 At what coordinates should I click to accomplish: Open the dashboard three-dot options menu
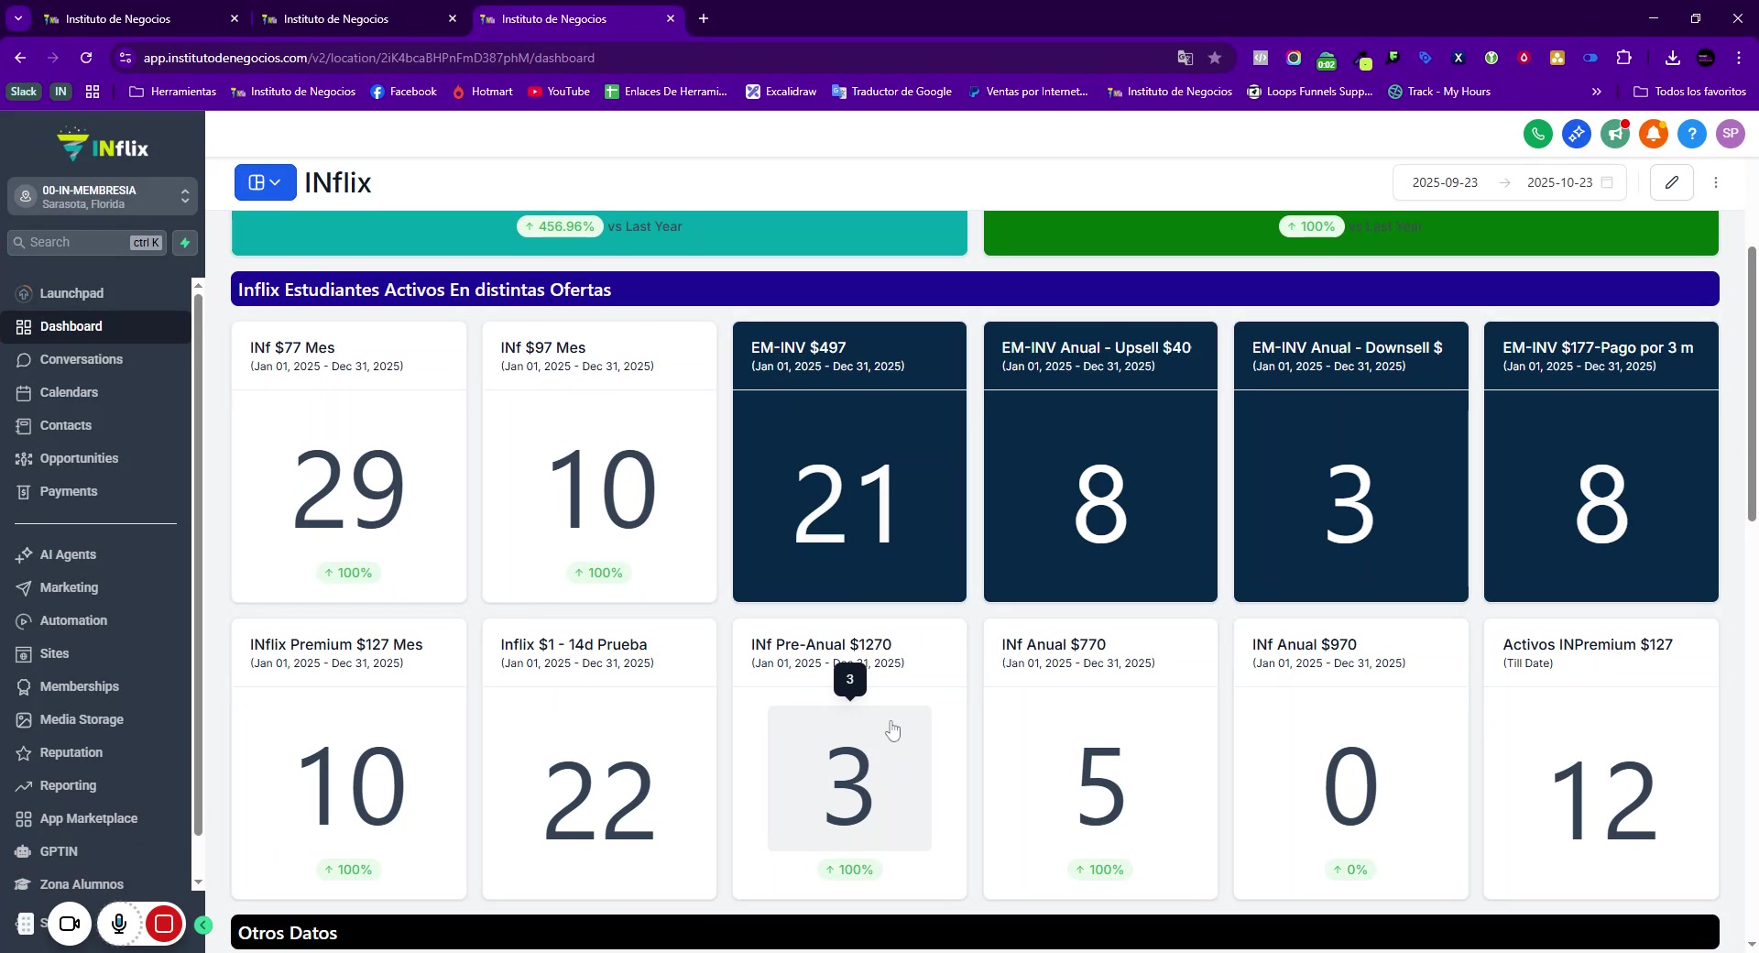[x=1716, y=182]
